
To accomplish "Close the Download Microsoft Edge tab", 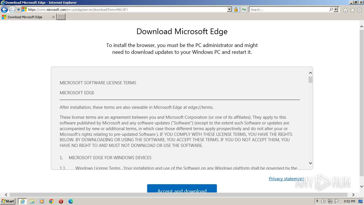I will [53, 17].
